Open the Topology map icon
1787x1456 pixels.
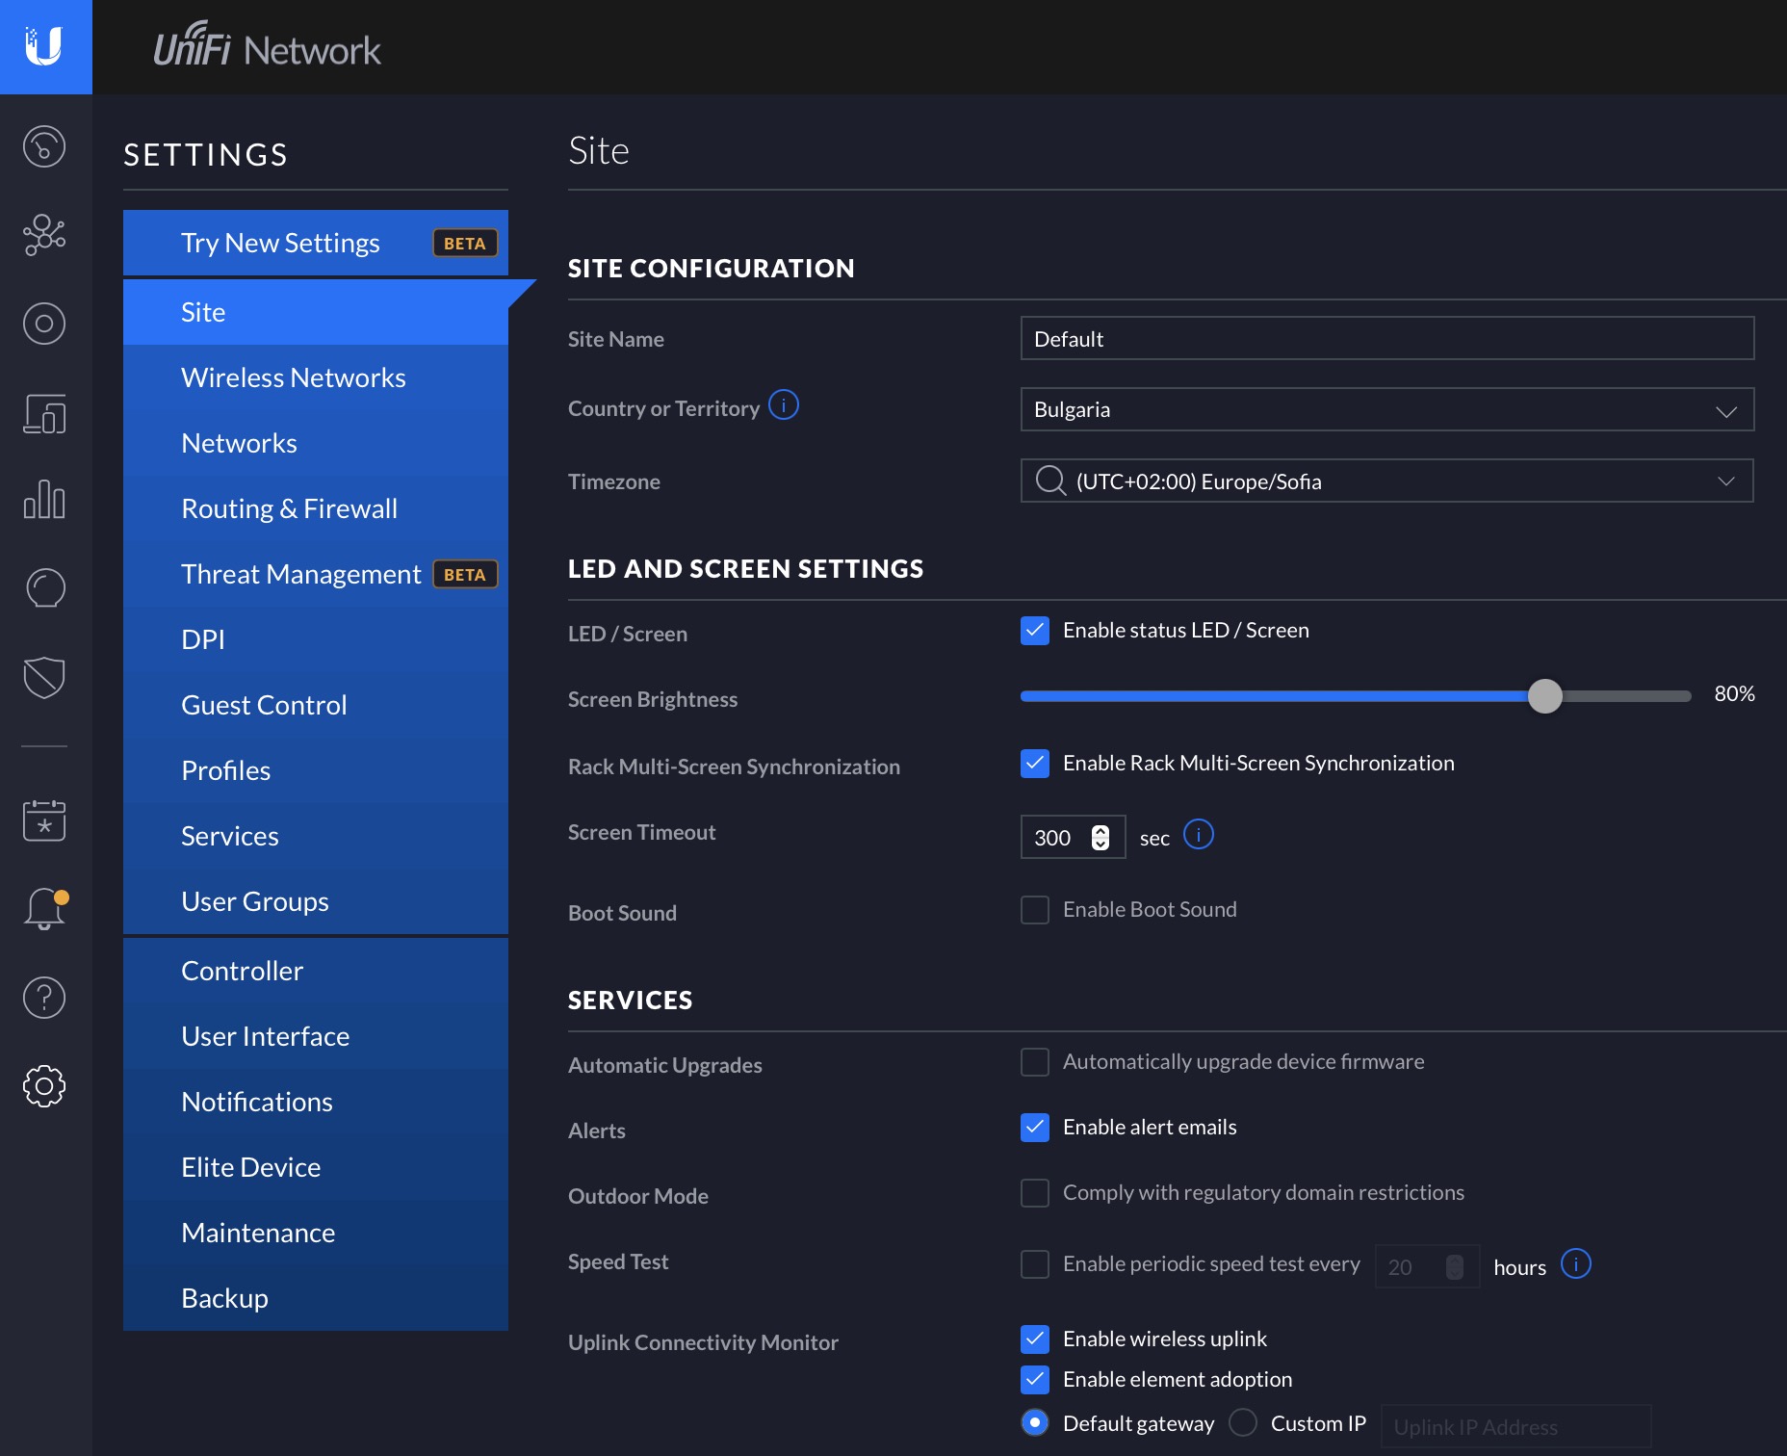[44, 235]
